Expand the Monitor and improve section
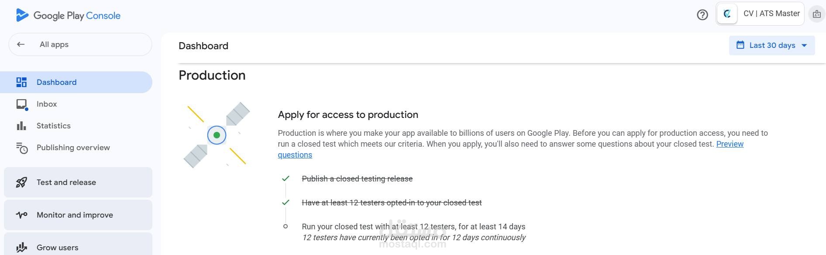The width and height of the screenshot is (826, 255). pos(78,215)
